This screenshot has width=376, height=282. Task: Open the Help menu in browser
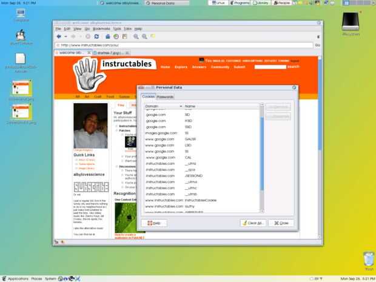coord(138,29)
